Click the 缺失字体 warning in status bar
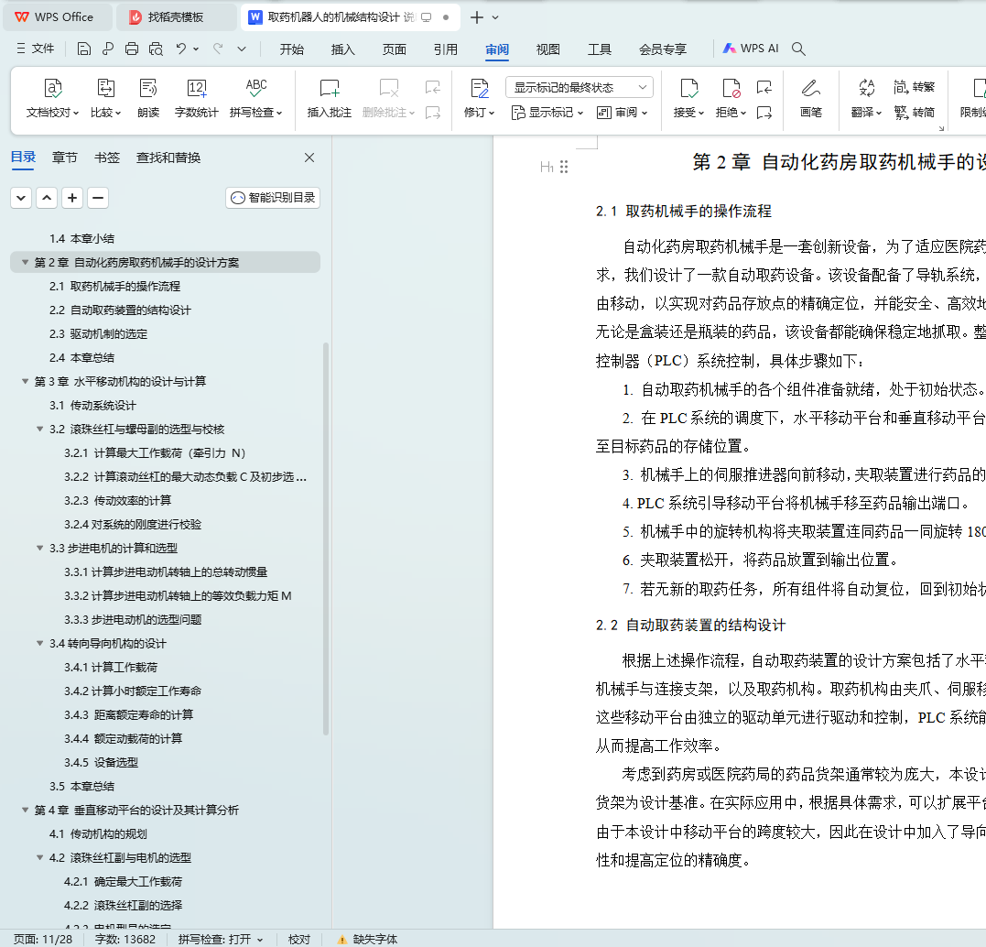Viewport: 986px width, 947px height. click(x=368, y=939)
